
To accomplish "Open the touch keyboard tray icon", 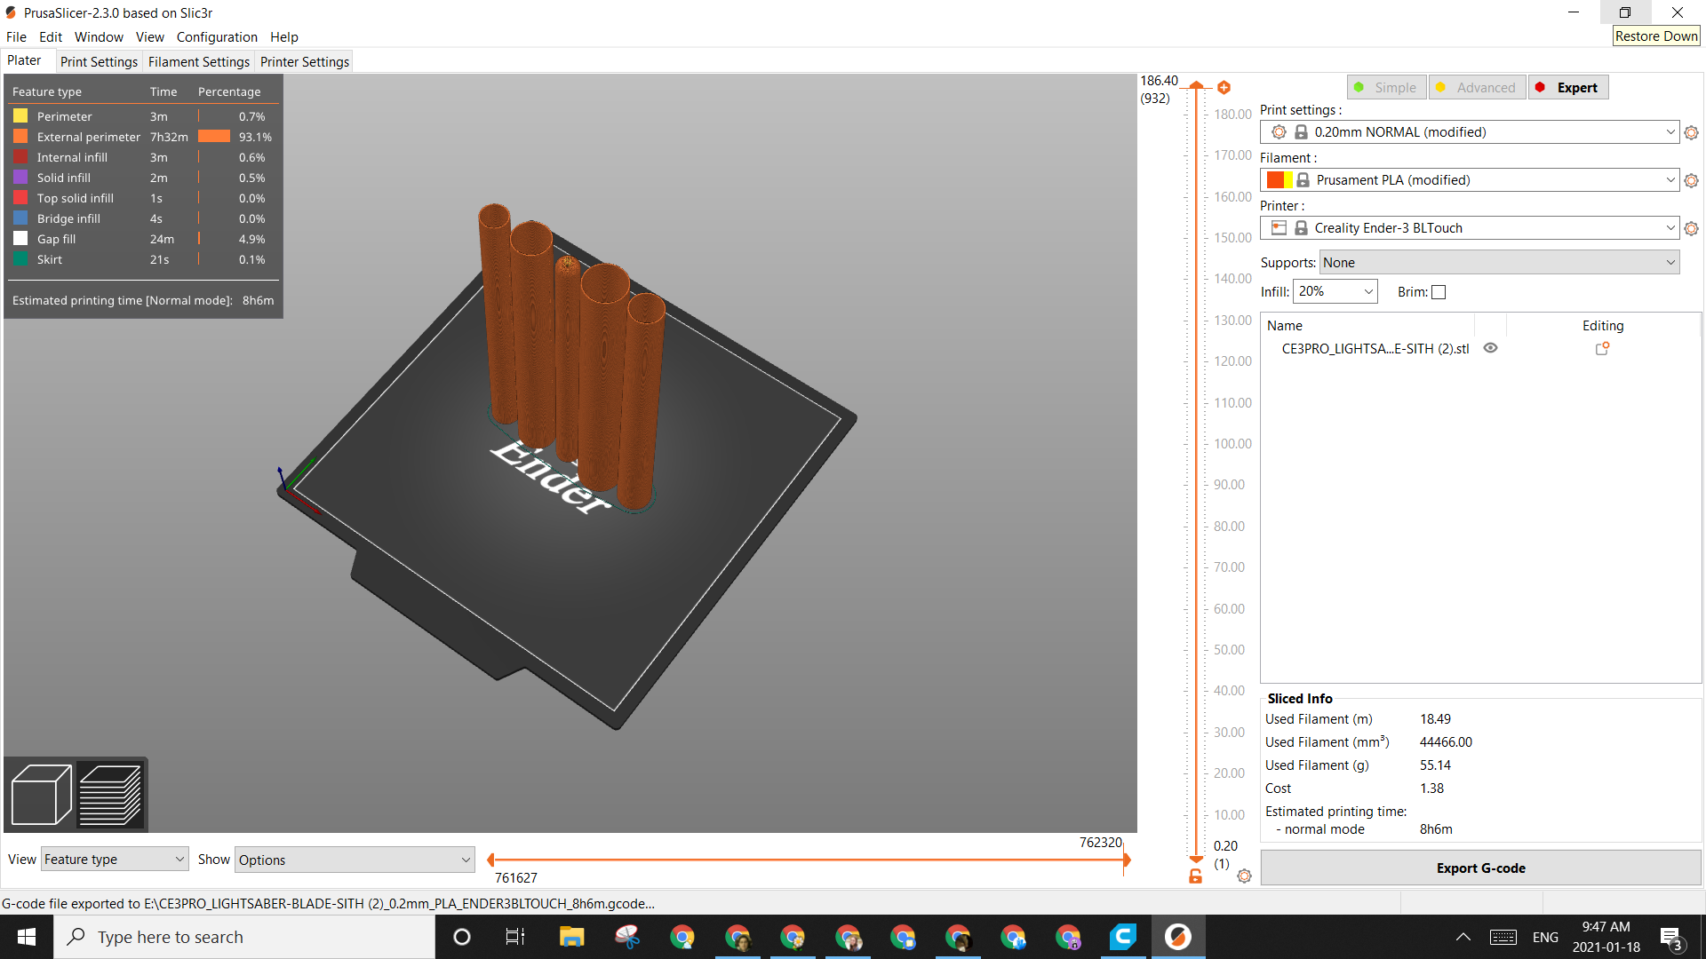I will point(1503,937).
